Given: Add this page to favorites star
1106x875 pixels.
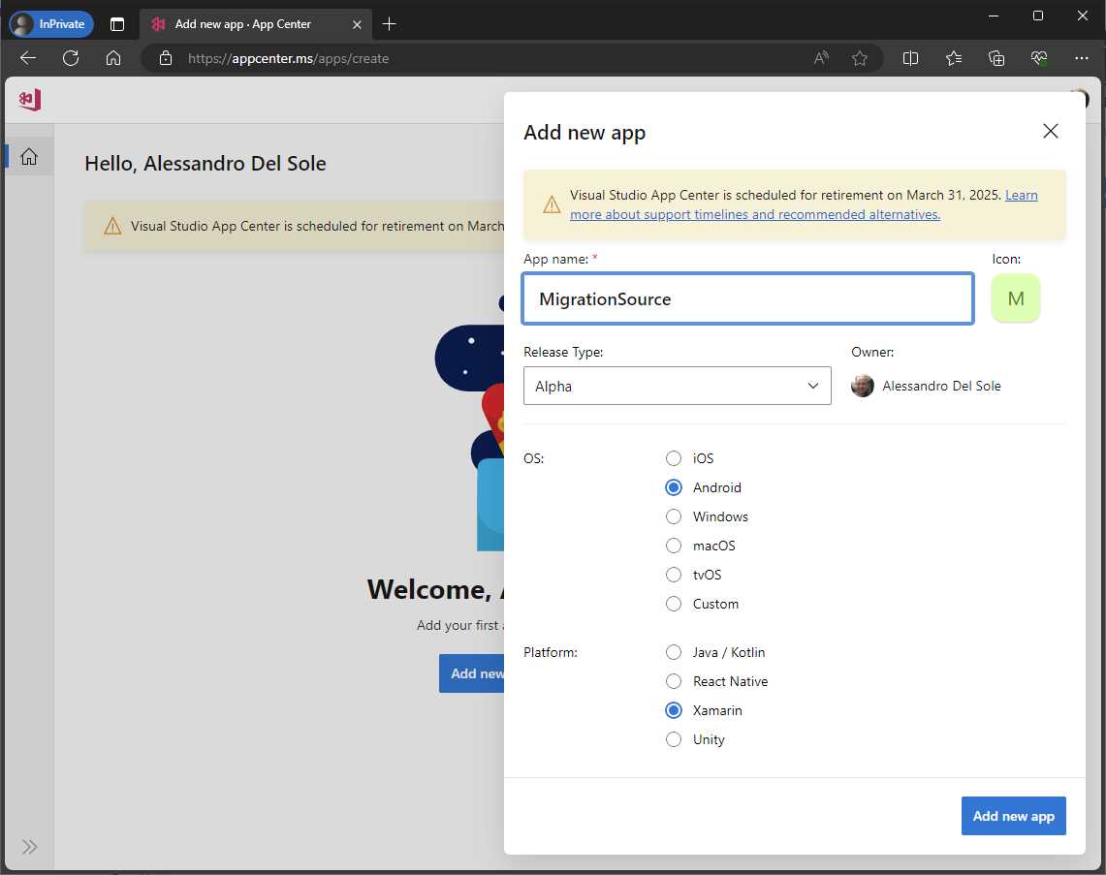Looking at the screenshot, I should click(859, 58).
